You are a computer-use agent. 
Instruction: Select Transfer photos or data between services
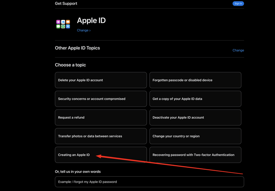[101, 136]
